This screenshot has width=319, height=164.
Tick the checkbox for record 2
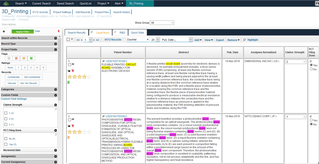[69, 119]
